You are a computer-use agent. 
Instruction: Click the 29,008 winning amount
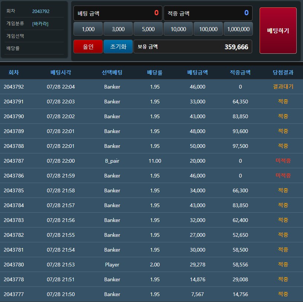pyautogui.click(x=240, y=279)
